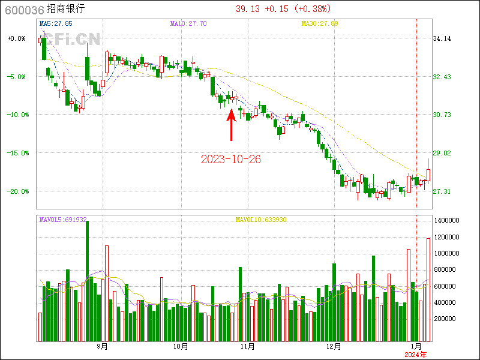Click the 2024年 year axis label

click(x=417, y=355)
